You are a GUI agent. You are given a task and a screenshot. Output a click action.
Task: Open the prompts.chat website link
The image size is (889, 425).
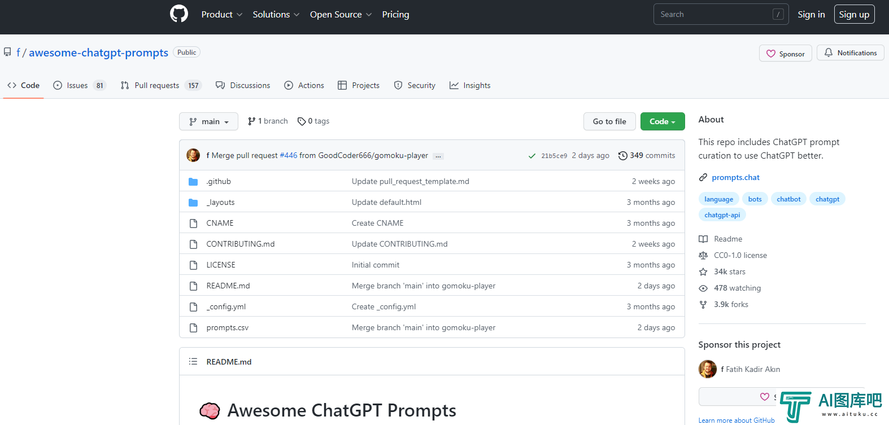tap(735, 178)
